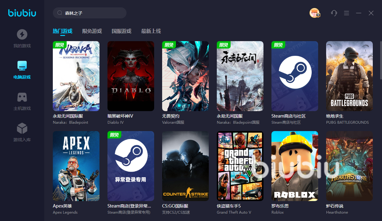Click the 罗布乐思 game title link
382x221 pixels.
pos(280,206)
